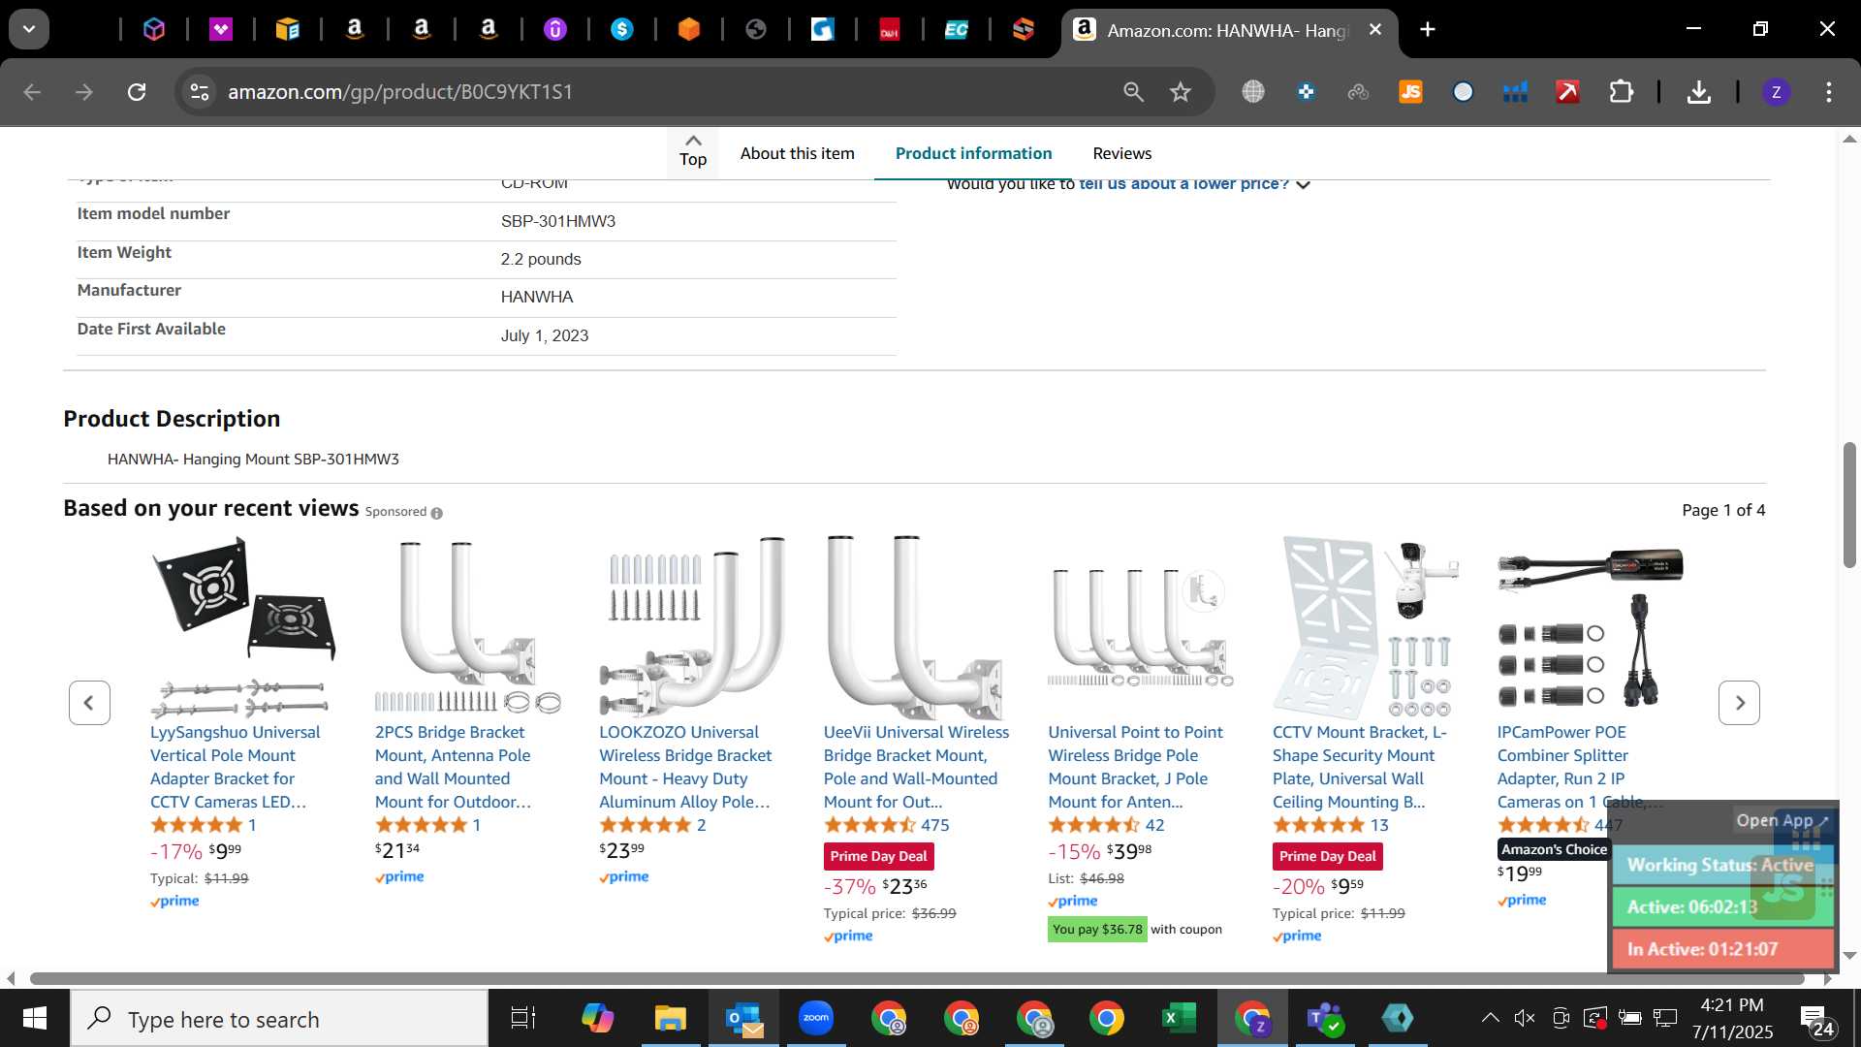
Task: Open the tab search dropdown arrow
Action: point(29,29)
